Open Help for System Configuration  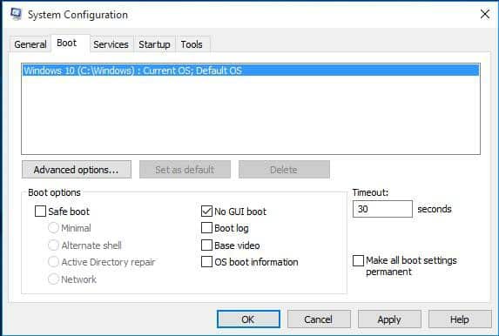(x=460, y=319)
